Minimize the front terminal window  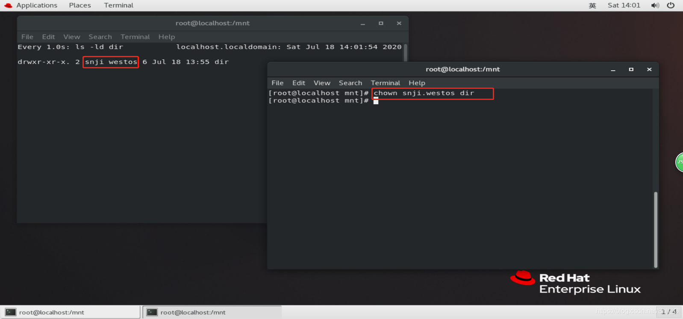pyautogui.click(x=613, y=70)
